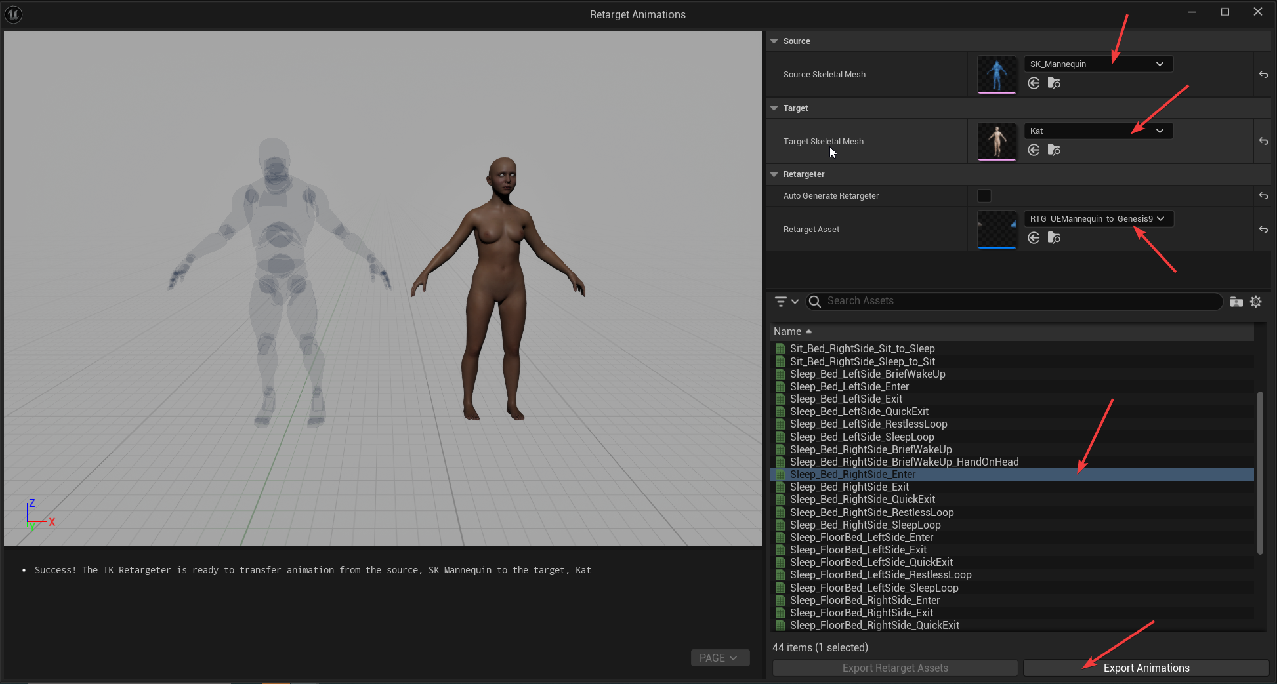1277x684 pixels.
Task: Select Sleep_Bed_LeftSide_Exit animation
Action: (1012, 399)
